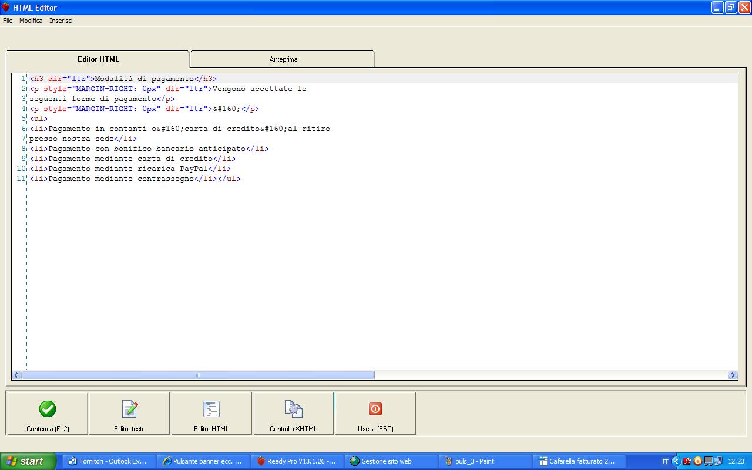752x470 pixels.
Task: Click the right arrow of the horizontal scrollbar
Action: (x=733, y=375)
